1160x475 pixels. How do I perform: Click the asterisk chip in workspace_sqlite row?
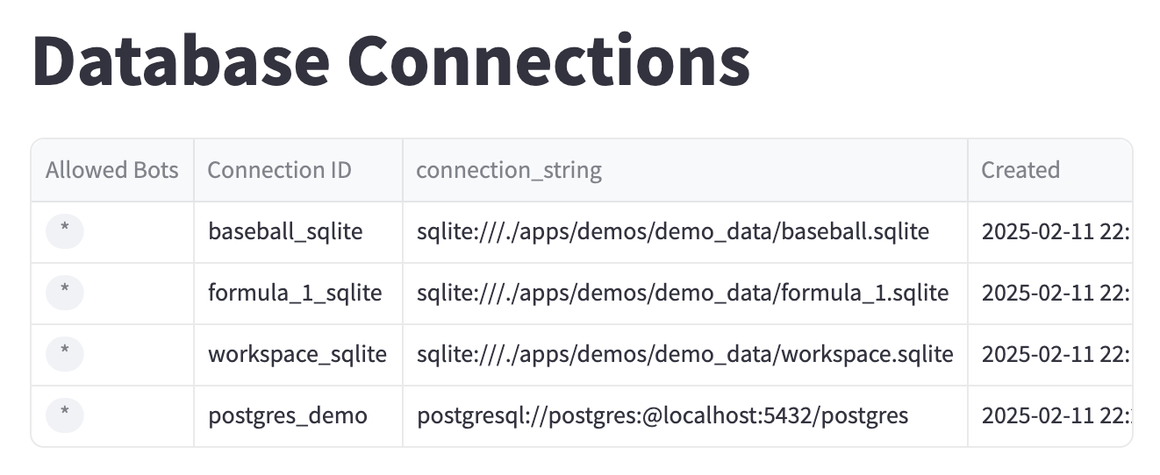[65, 354]
